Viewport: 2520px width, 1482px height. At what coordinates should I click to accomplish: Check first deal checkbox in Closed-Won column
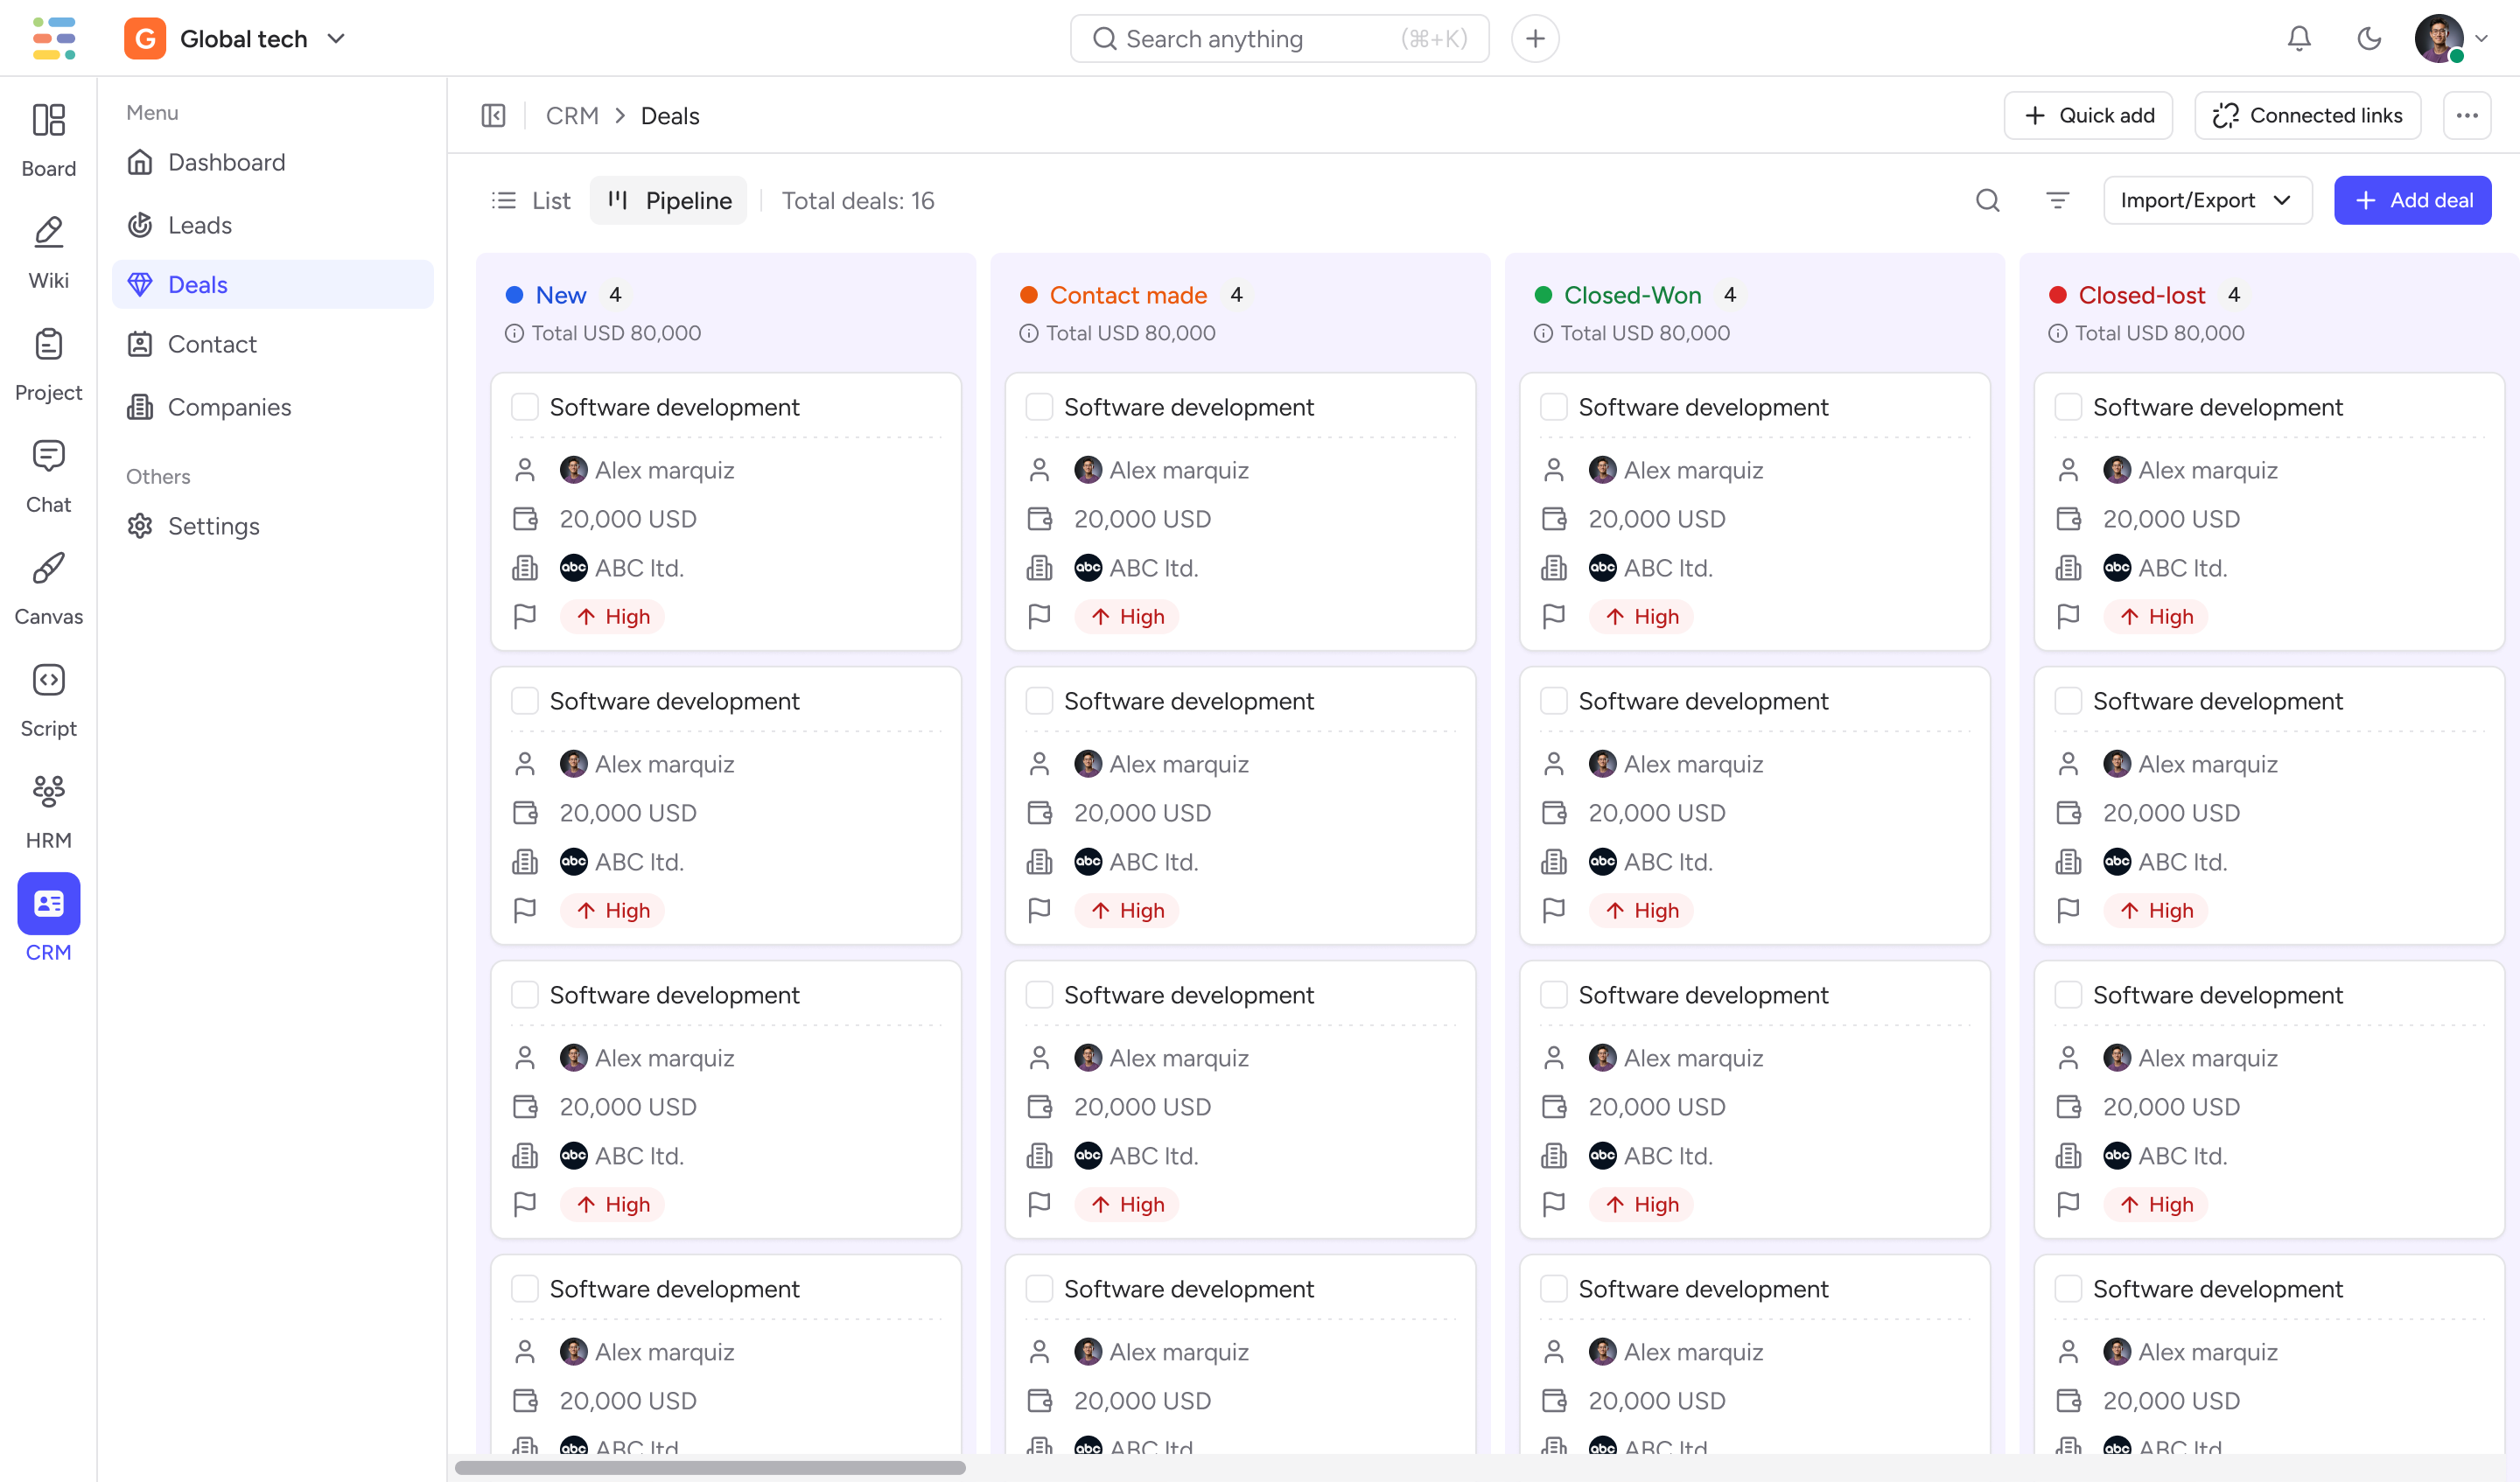(x=1553, y=407)
